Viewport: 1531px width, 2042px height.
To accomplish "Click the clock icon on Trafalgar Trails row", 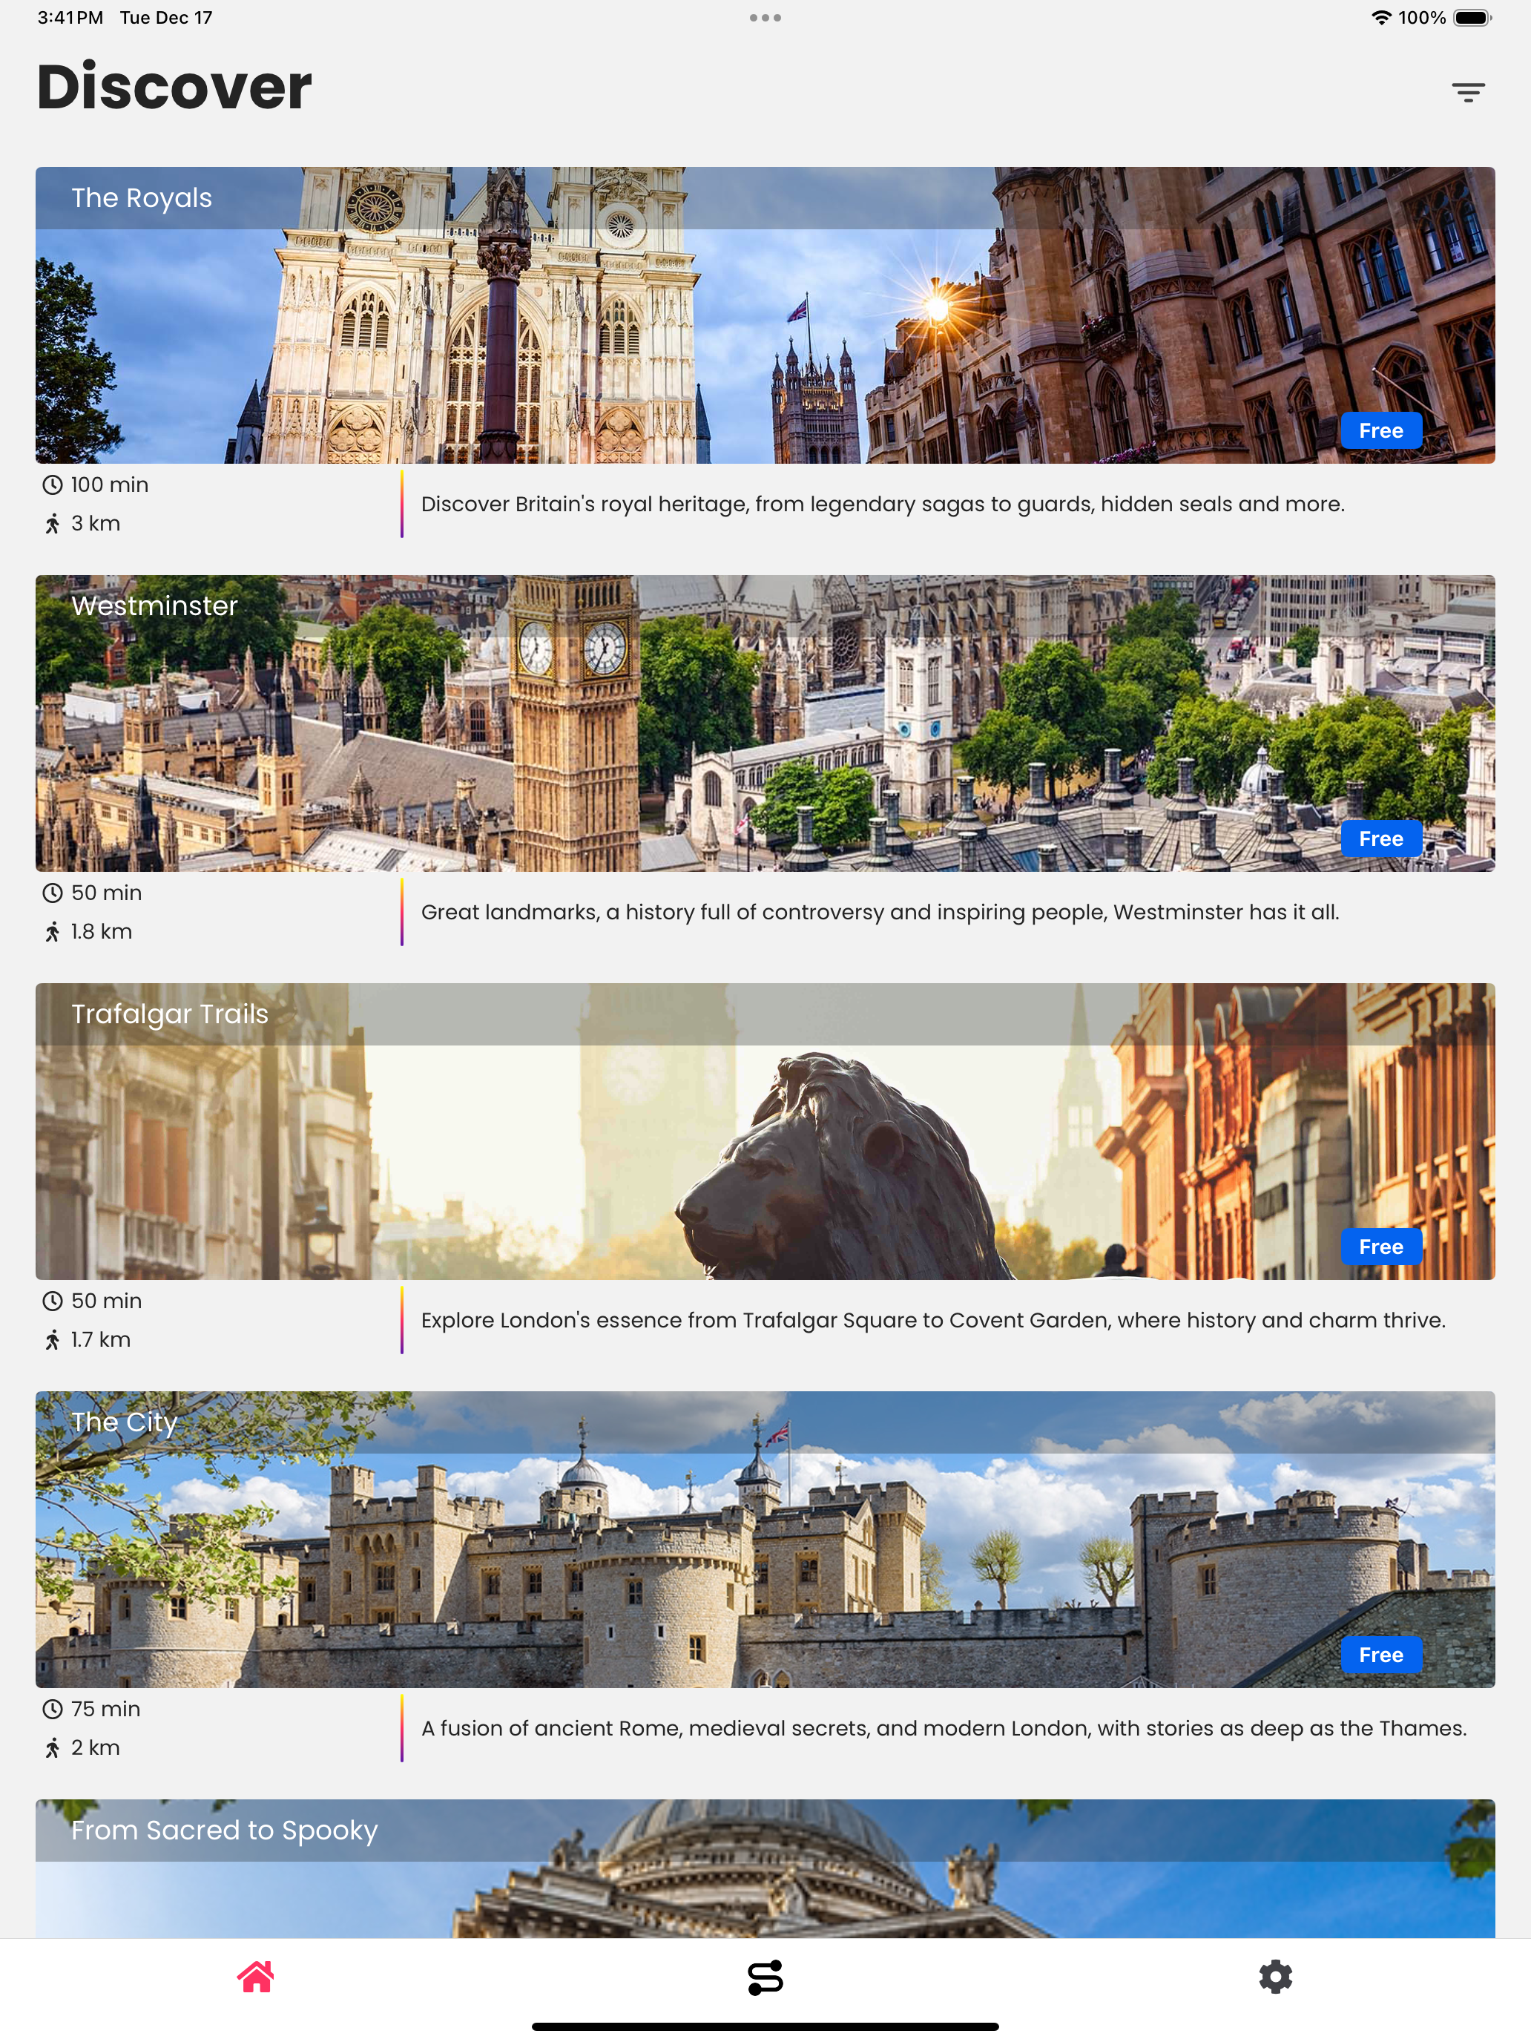I will click(53, 1301).
